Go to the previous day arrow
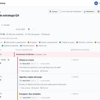 coord(33,29)
